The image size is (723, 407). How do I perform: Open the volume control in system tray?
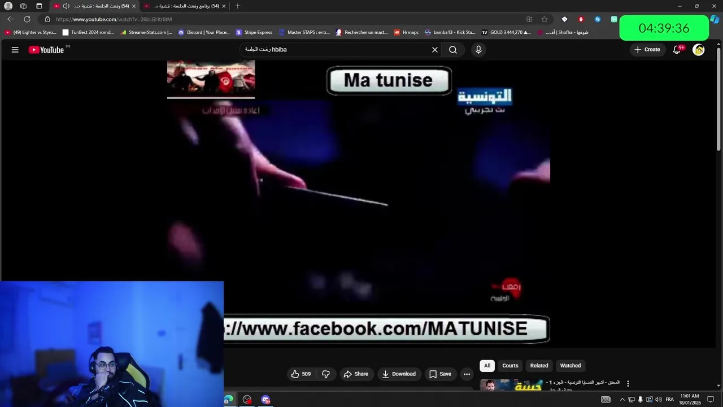tap(658, 400)
